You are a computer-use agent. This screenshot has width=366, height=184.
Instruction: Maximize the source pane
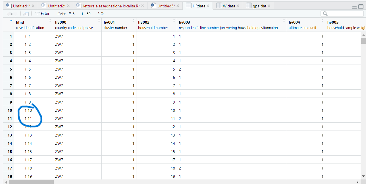[361, 7]
